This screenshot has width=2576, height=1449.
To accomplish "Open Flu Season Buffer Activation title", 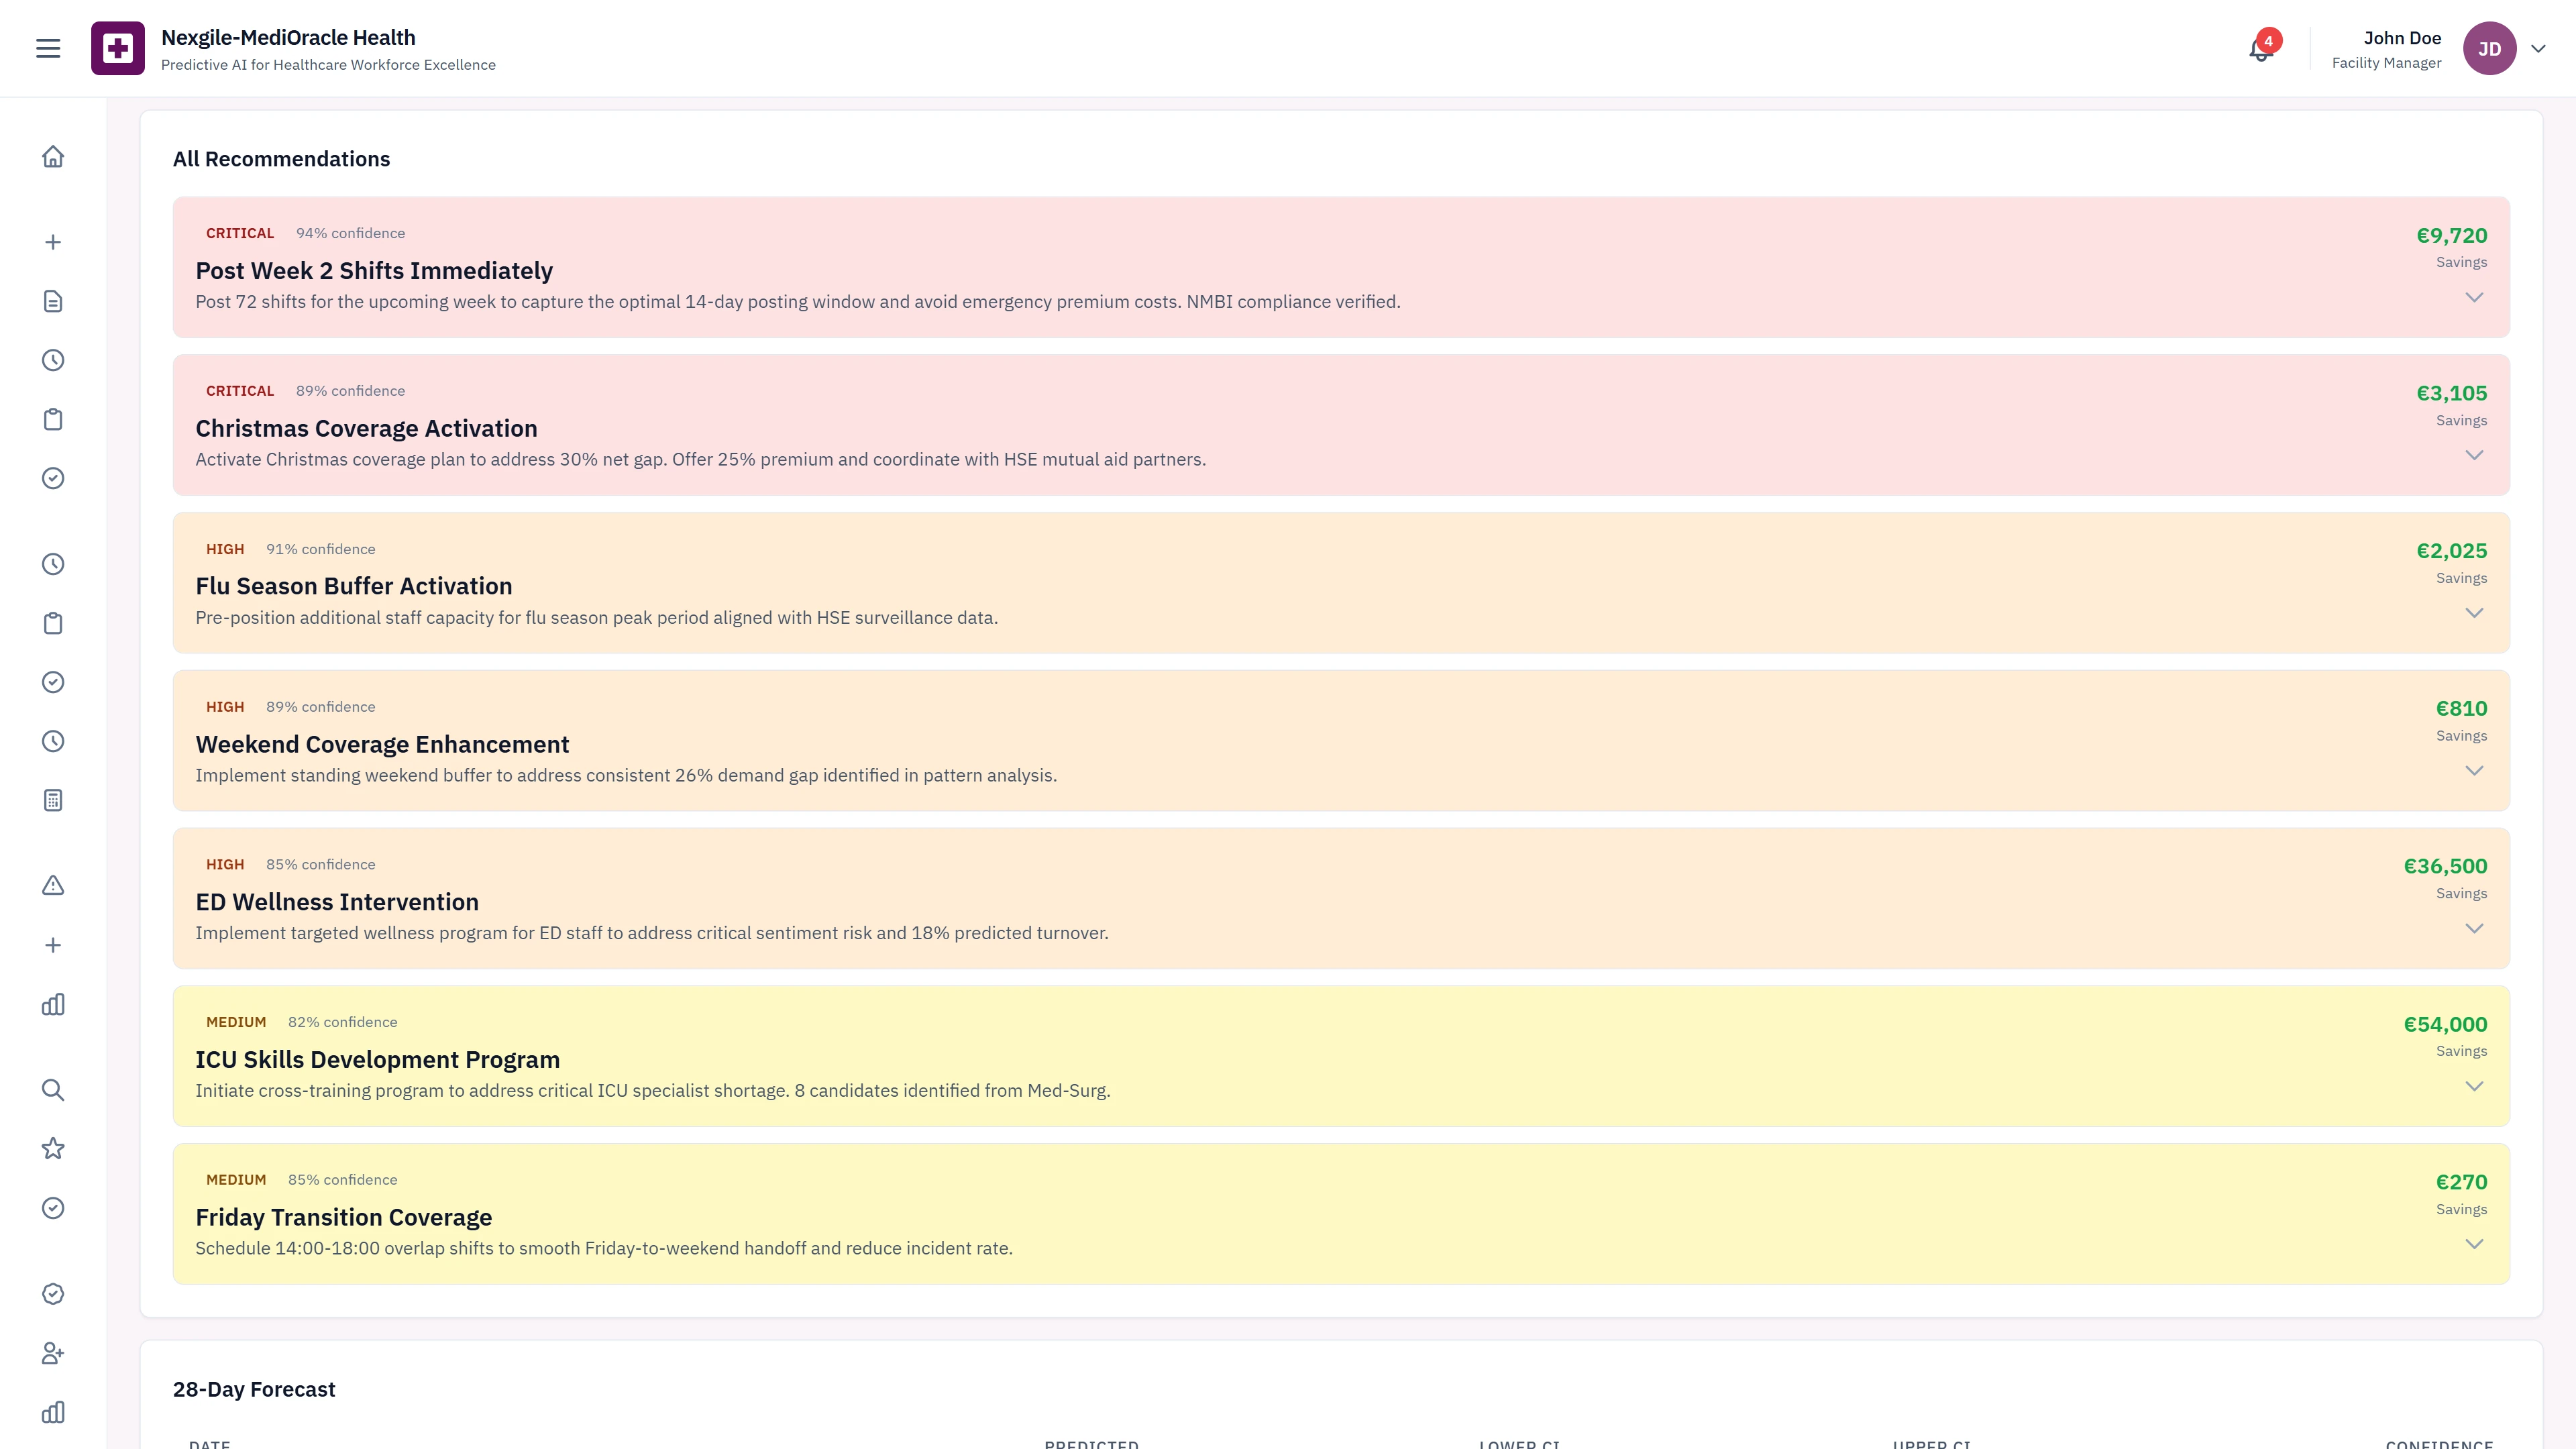I will (353, 586).
